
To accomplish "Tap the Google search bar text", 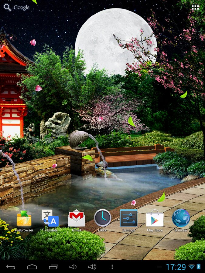I will pyautogui.click(x=21, y=8).
